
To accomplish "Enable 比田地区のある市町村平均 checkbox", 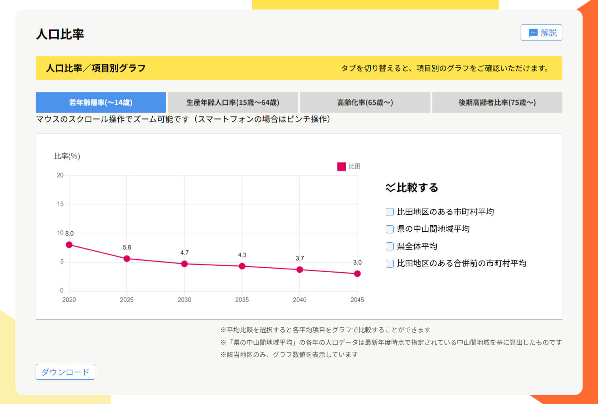I will (x=390, y=212).
